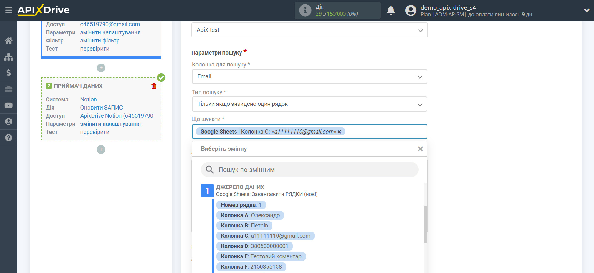Screen dimensions: 594x273
Task: Open briefcase icon in sidebar
Action: (x=8, y=89)
